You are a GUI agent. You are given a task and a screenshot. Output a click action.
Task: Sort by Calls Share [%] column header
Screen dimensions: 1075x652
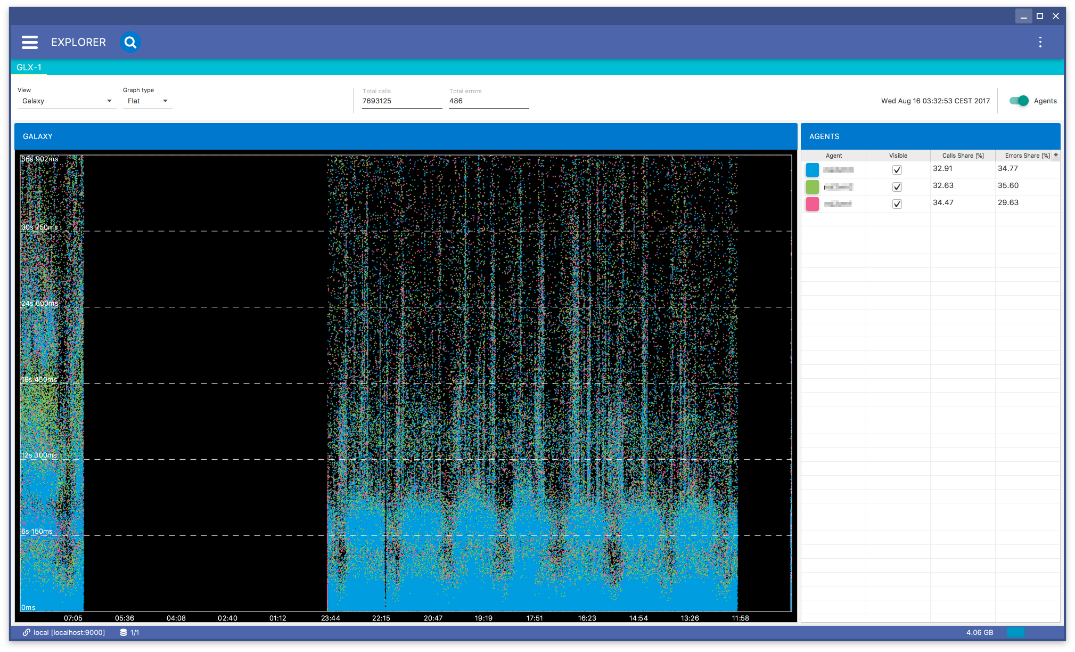click(963, 156)
